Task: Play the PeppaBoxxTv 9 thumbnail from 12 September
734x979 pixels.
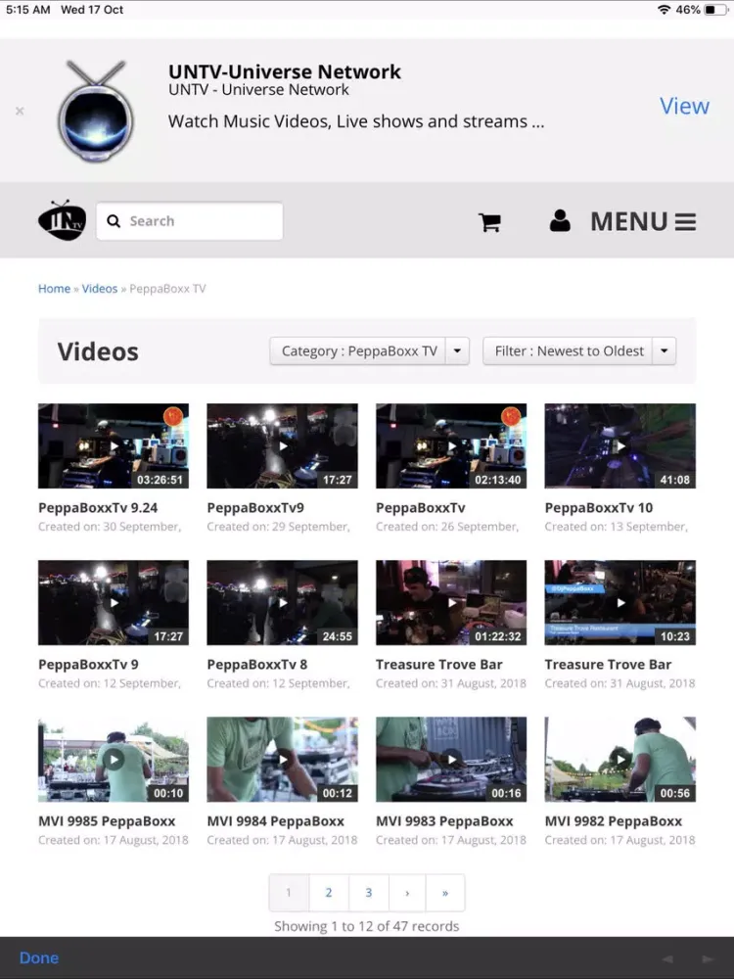Action: coord(114,602)
